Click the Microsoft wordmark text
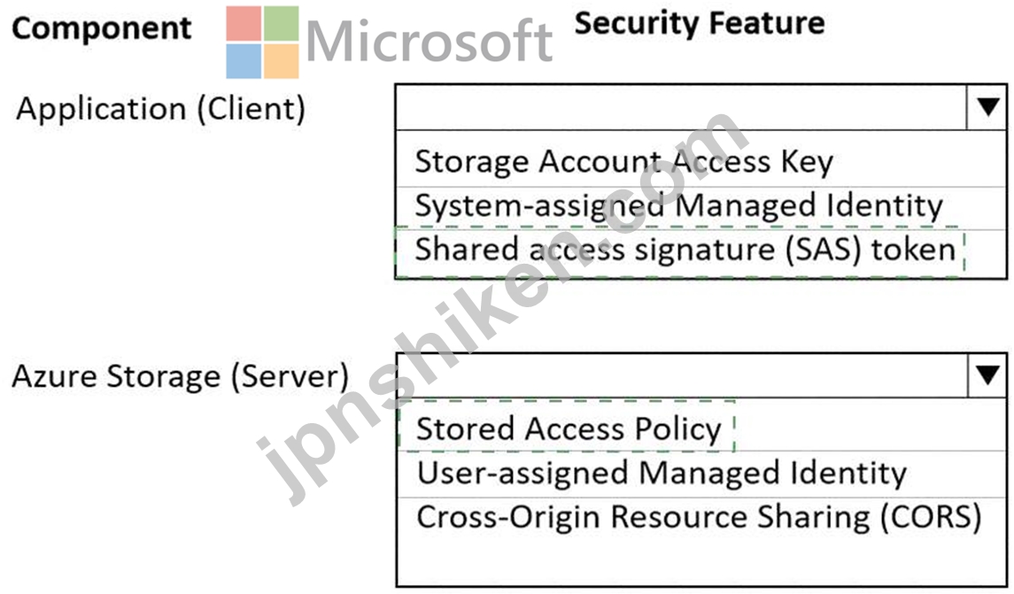Screen dimensions: 1014x594 [x=429, y=42]
